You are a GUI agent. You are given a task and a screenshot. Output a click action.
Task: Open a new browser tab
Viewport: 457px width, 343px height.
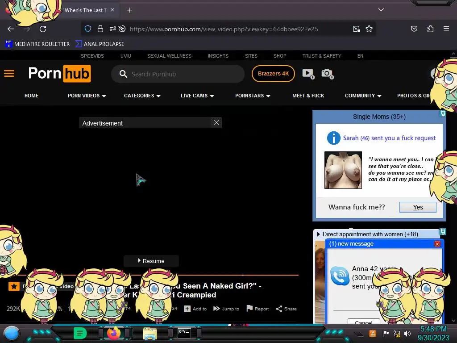point(129,10)
